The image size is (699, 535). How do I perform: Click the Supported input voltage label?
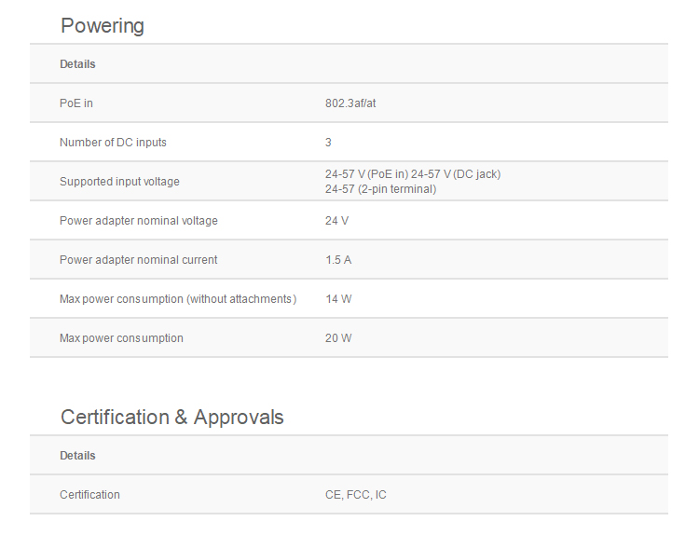pos(119,182)
